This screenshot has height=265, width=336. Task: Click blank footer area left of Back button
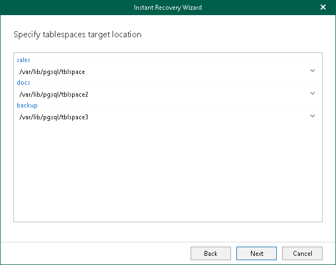click(x=97, y=253)
